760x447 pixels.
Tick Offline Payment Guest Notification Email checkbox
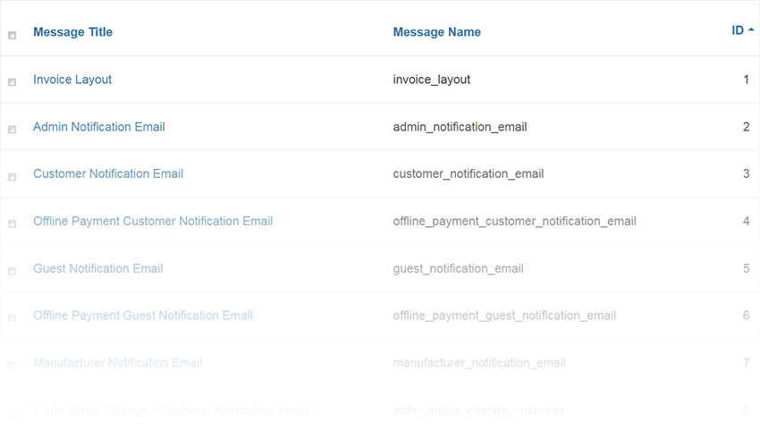point(13,318)
